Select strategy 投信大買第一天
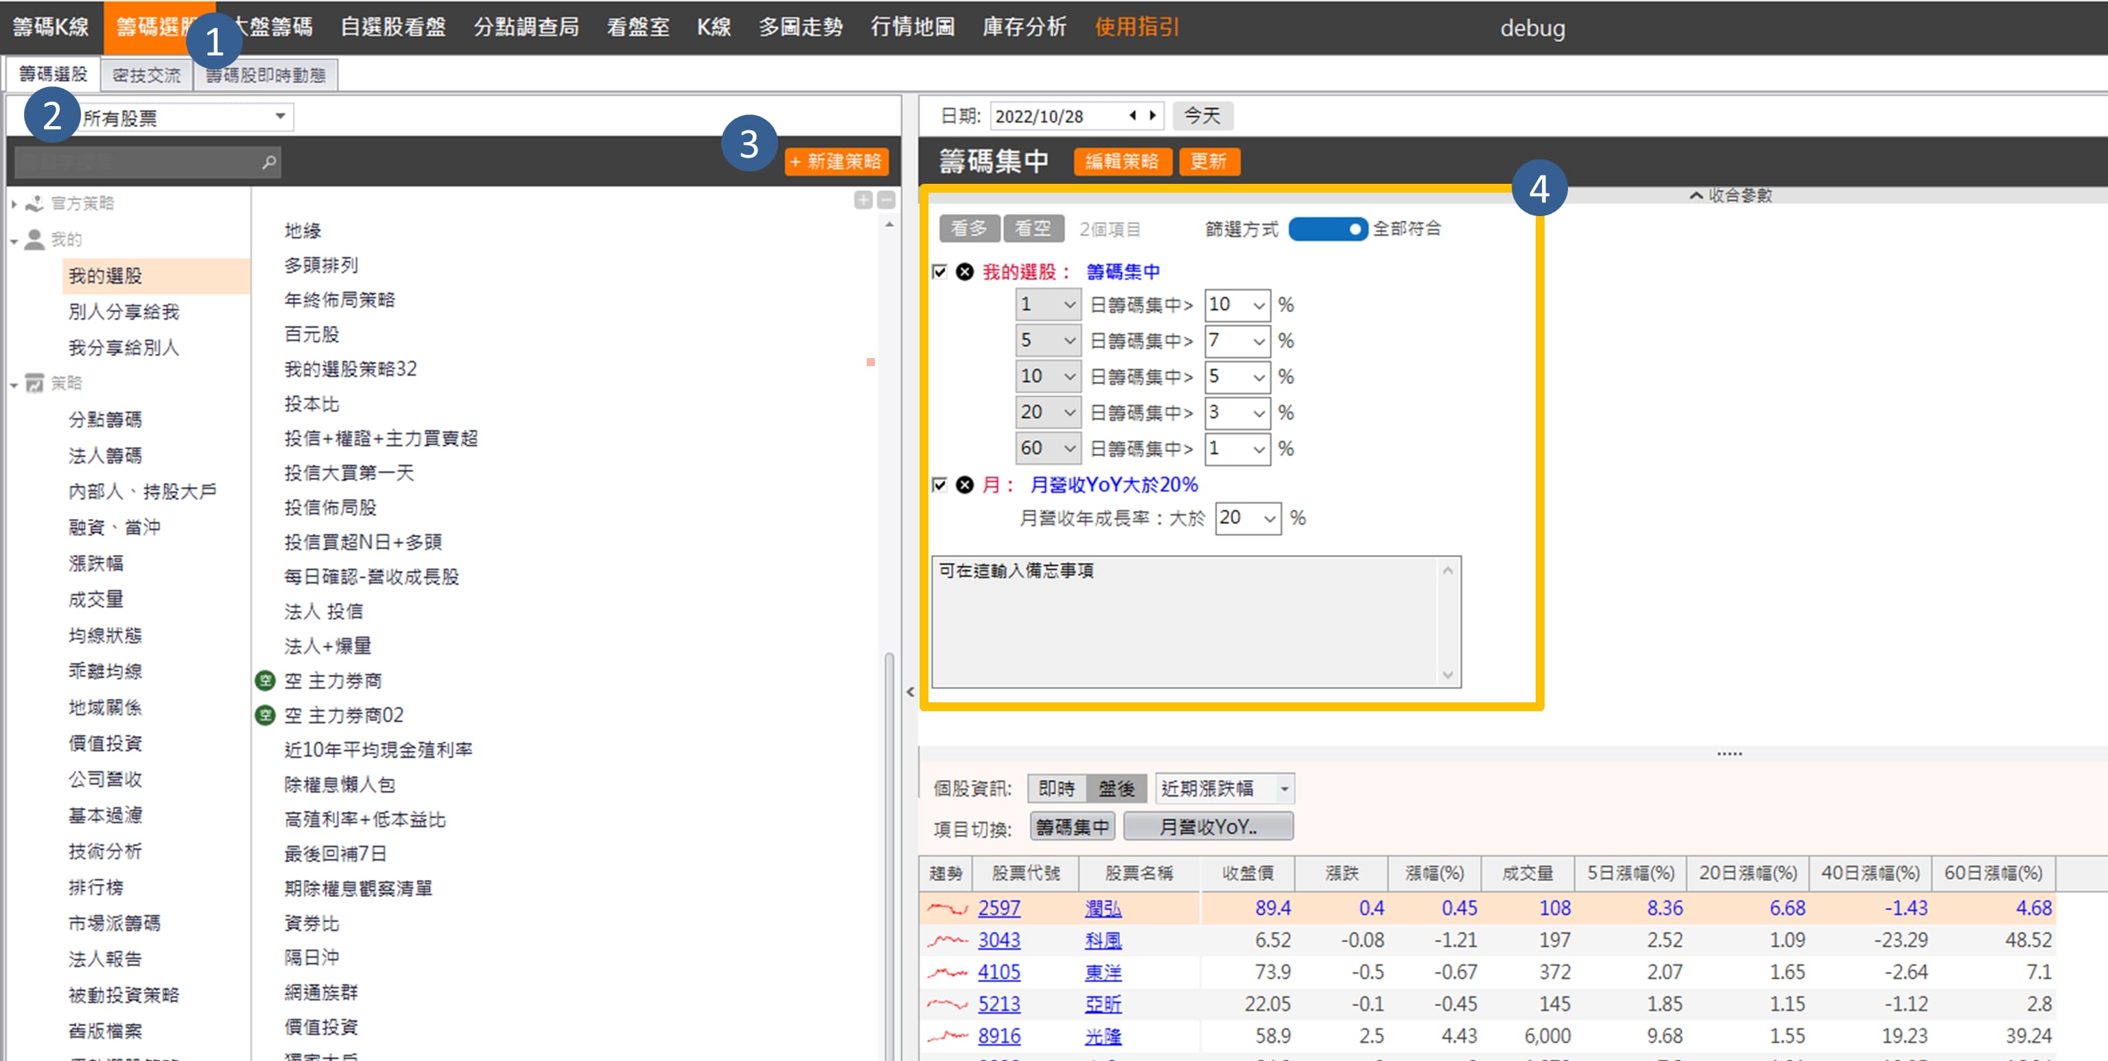 pyautogui.click(x=349, y=472)
